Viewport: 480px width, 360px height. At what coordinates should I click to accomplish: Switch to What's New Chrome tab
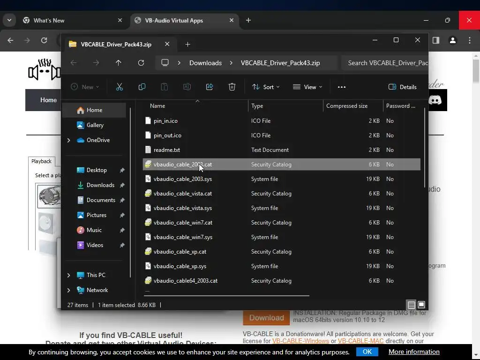tap(72, 21)
